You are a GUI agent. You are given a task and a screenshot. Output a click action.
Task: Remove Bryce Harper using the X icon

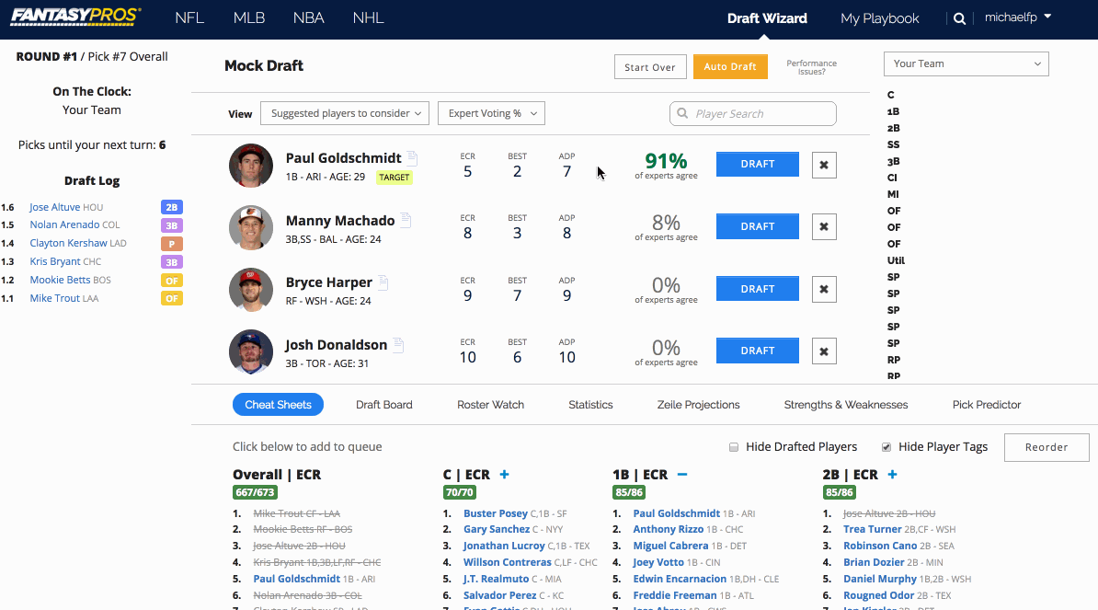coord(823,288)
